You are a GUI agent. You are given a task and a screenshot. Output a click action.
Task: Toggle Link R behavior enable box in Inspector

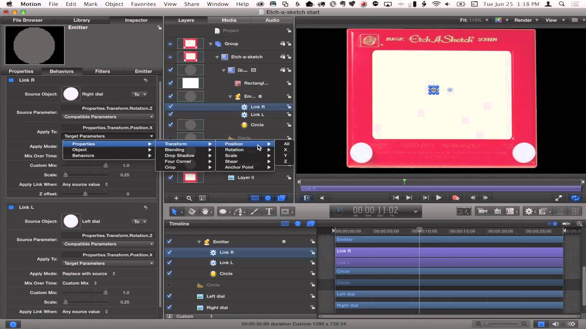point(11,80)
